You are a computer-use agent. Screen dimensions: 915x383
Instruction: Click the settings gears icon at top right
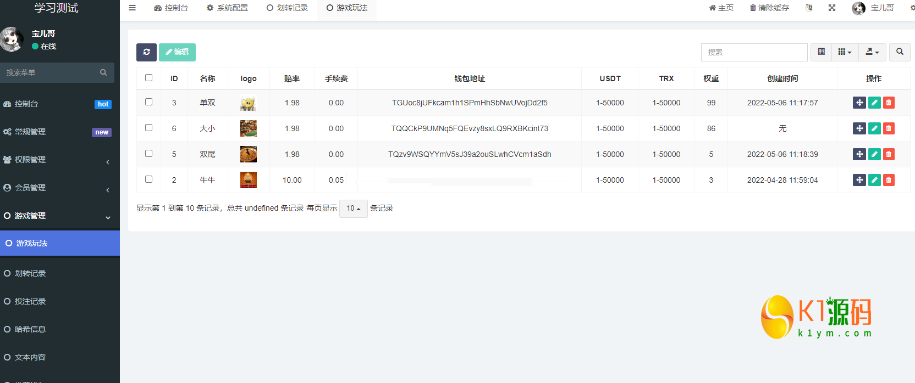coord(913,8)
